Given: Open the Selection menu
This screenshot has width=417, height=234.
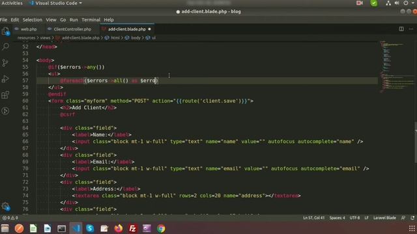Looking at the screenshot, I should 32,19.
